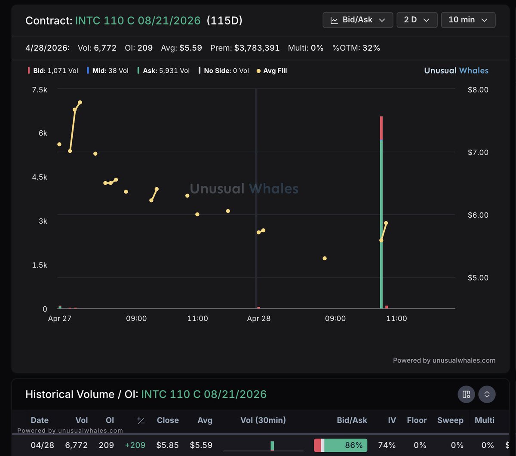Click the (115D) days-to-expiry label
This screenshot has width=516, height=456.
[x=224, y=21]
